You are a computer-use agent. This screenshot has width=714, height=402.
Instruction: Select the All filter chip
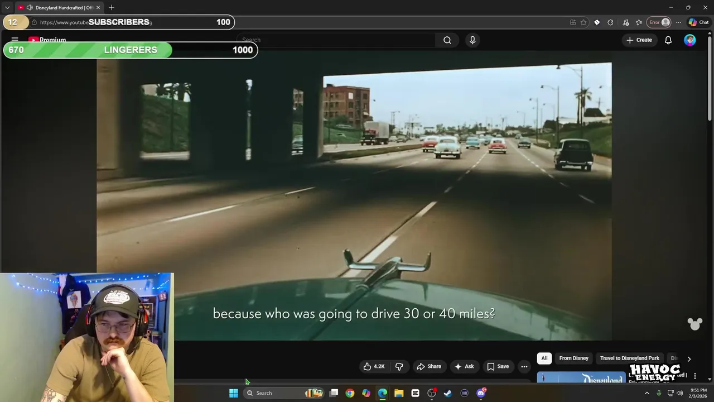[x=544, y=358]
